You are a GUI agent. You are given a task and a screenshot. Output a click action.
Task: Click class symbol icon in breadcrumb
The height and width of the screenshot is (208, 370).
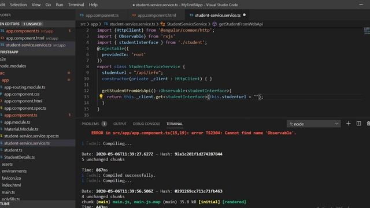tap(162, 24)
